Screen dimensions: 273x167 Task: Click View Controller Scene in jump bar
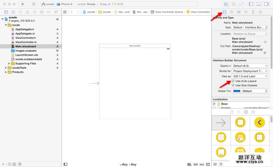(x=169, y=12)
